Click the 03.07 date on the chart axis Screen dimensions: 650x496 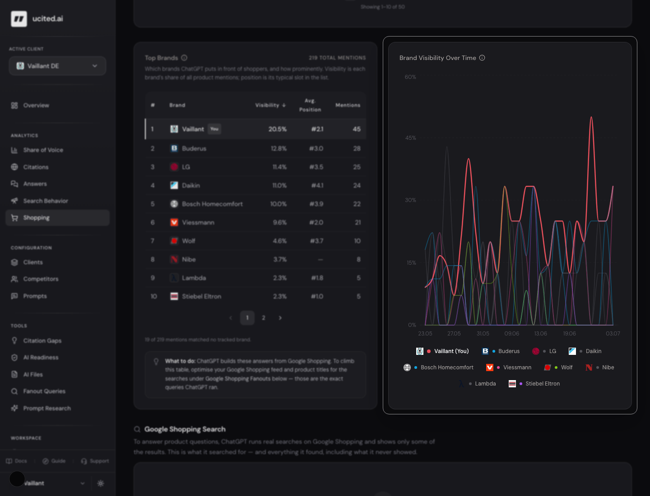tap(613, 334)
